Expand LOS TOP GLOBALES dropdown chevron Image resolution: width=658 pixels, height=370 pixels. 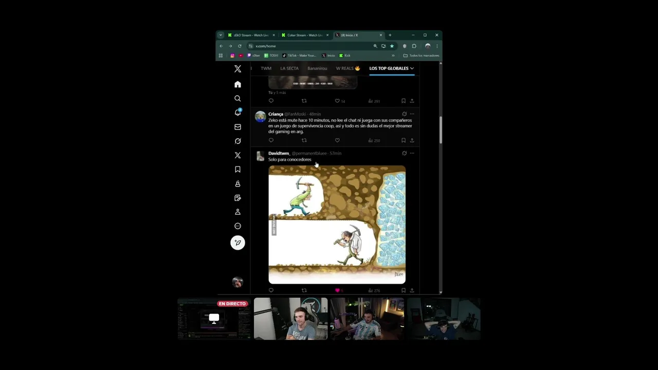tap(412, 68)
